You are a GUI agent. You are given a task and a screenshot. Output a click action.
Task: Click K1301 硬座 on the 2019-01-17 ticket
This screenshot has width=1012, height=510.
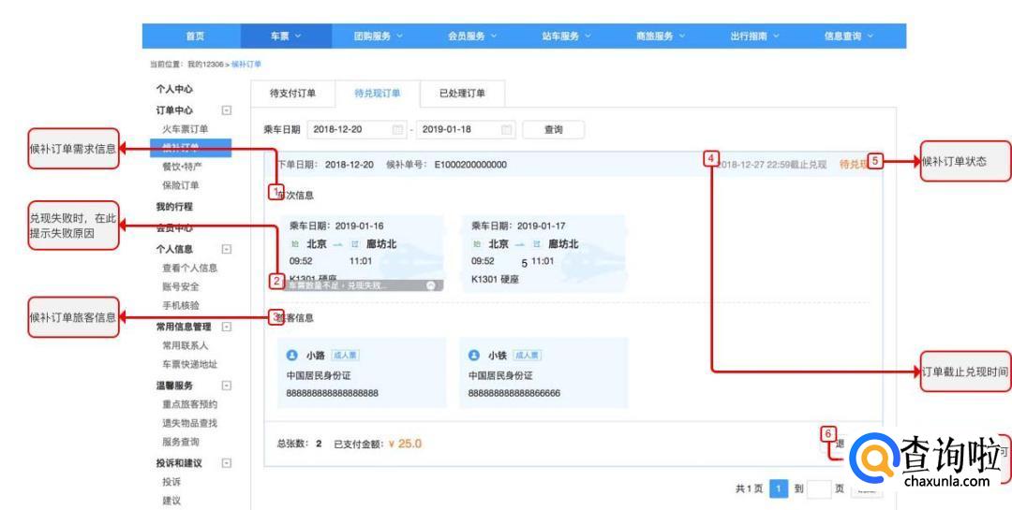pyautogui.click(x=495, y=279)
